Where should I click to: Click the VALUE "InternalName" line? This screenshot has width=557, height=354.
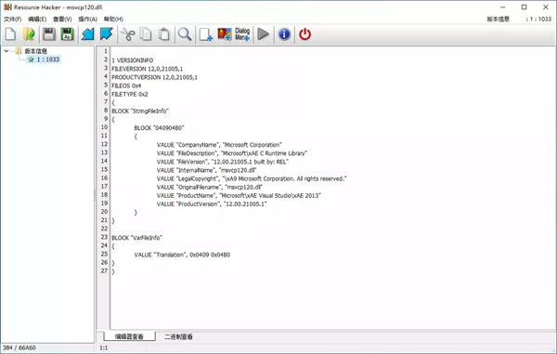pos(206,170)
